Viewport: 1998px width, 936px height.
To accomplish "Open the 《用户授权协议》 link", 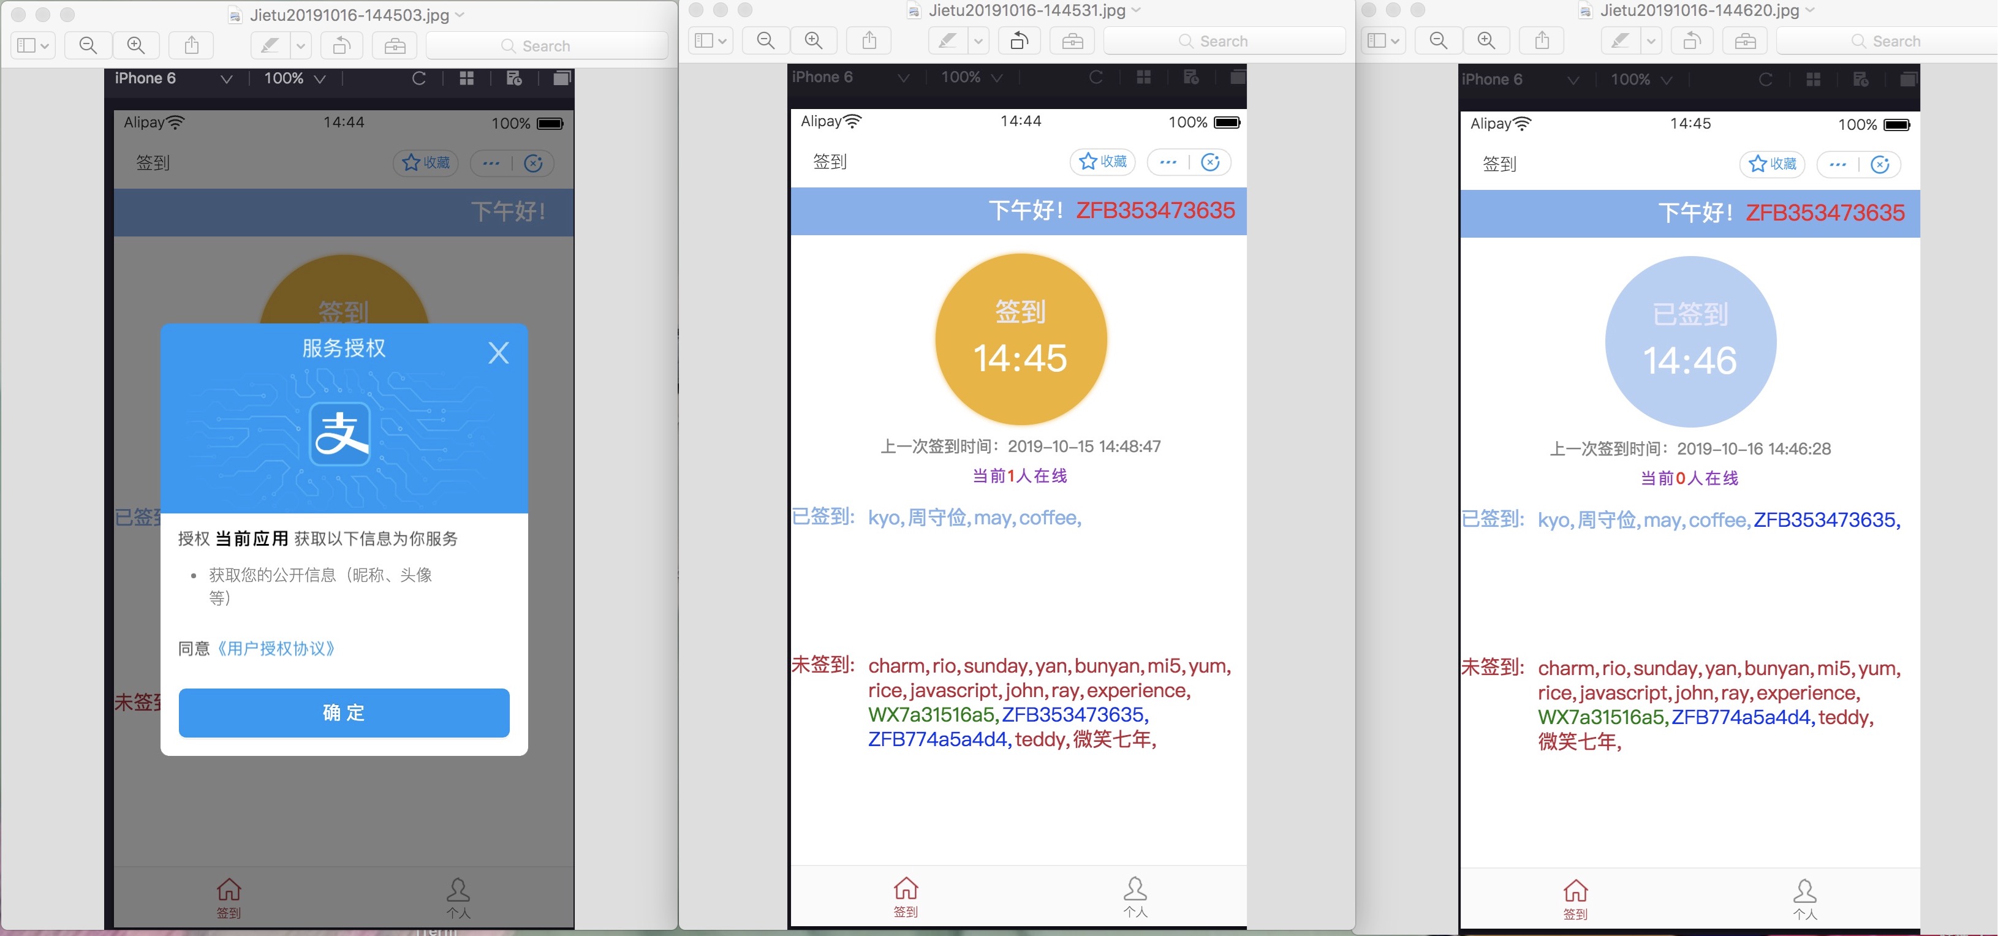I will [276, 648].
